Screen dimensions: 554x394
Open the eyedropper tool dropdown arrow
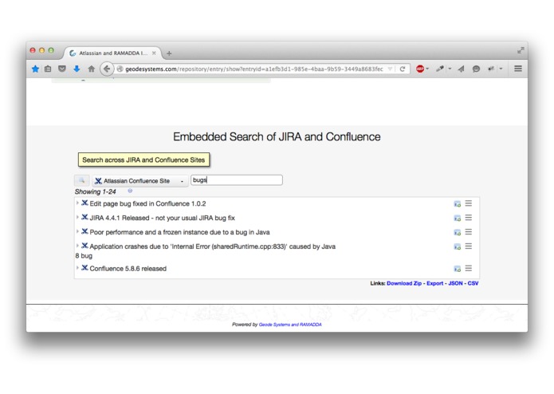[450, 69]
